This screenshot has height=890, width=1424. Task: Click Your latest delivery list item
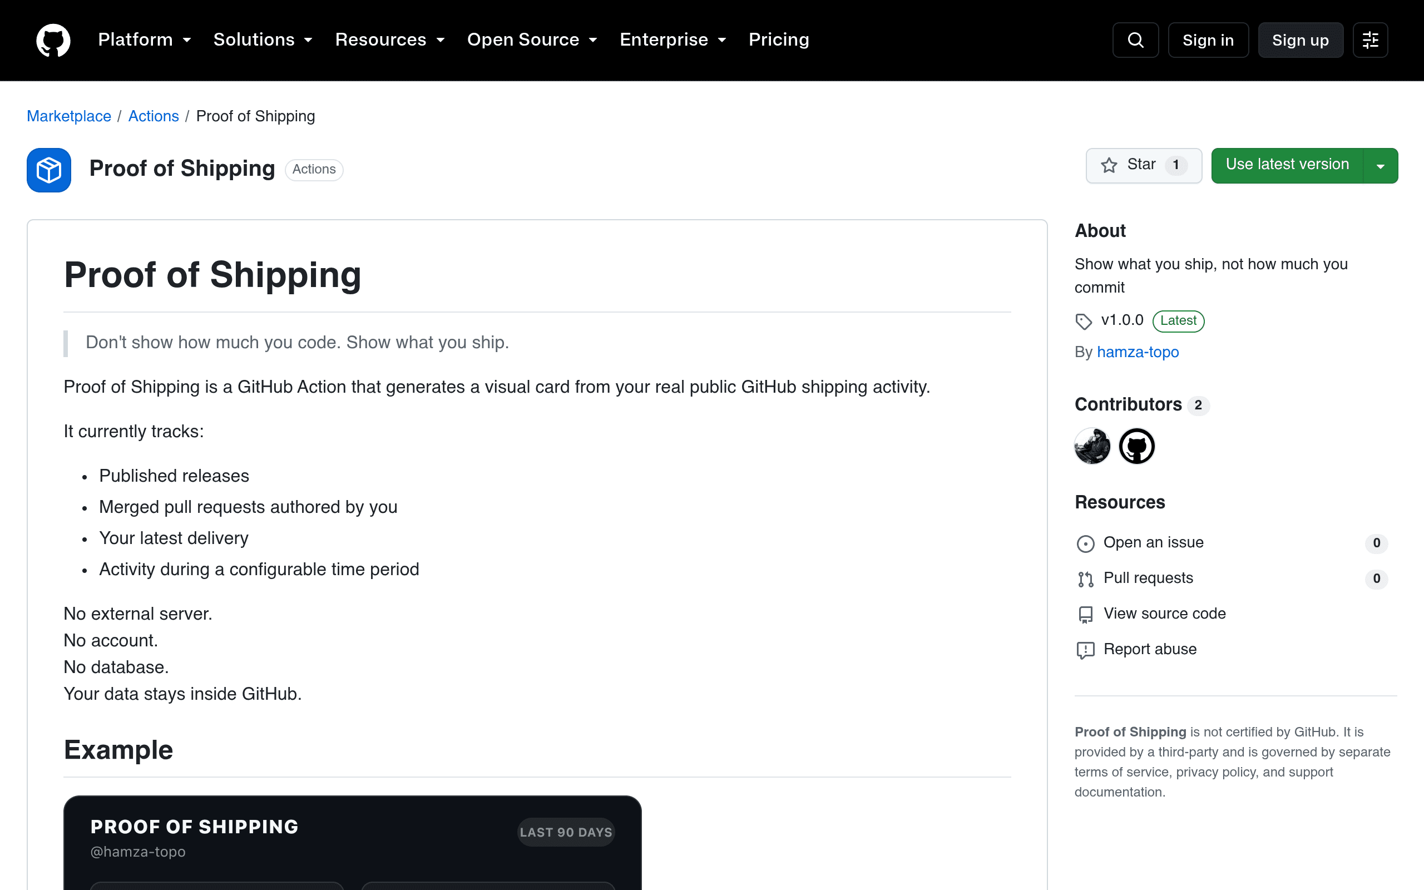coord(174,538)
